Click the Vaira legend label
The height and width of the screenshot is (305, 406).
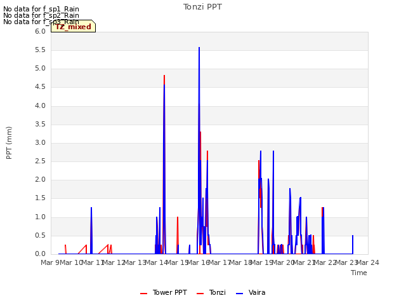pos(256,292)
